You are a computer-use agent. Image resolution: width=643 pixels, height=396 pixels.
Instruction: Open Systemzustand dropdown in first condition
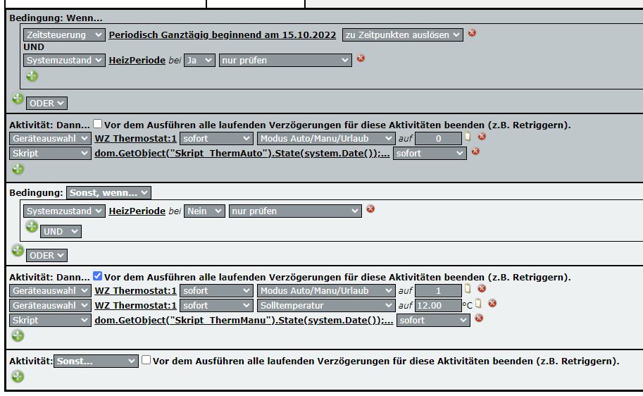(x=64, y=61)
